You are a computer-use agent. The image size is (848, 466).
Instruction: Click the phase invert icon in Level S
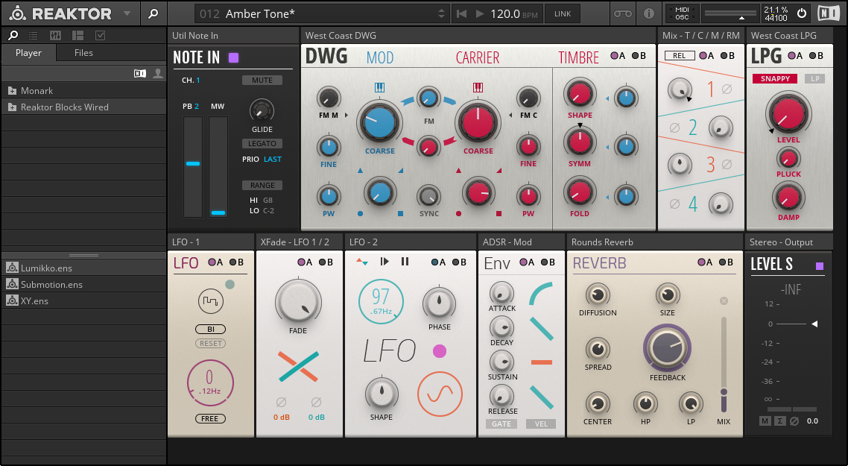[794, 421]
